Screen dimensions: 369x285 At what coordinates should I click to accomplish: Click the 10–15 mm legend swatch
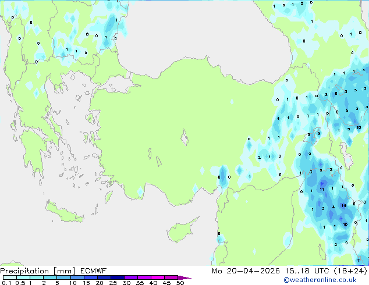pyautogui.click(x=77, y=277)
